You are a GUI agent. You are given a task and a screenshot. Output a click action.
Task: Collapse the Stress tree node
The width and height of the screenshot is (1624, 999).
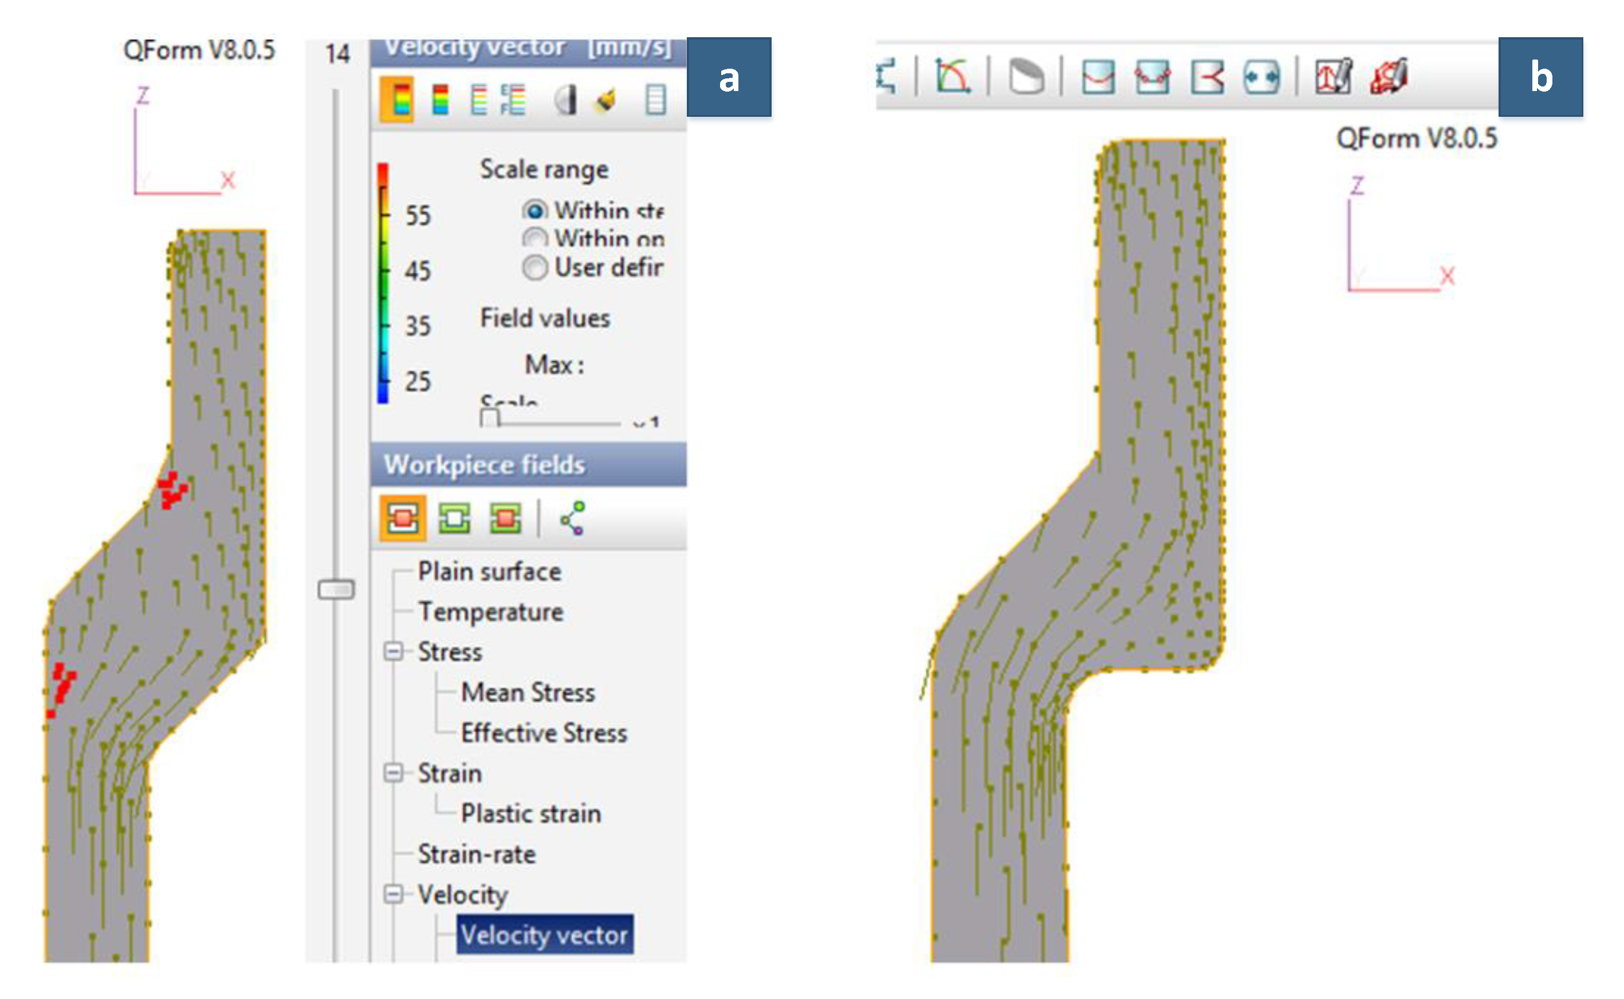pos(394,652)
